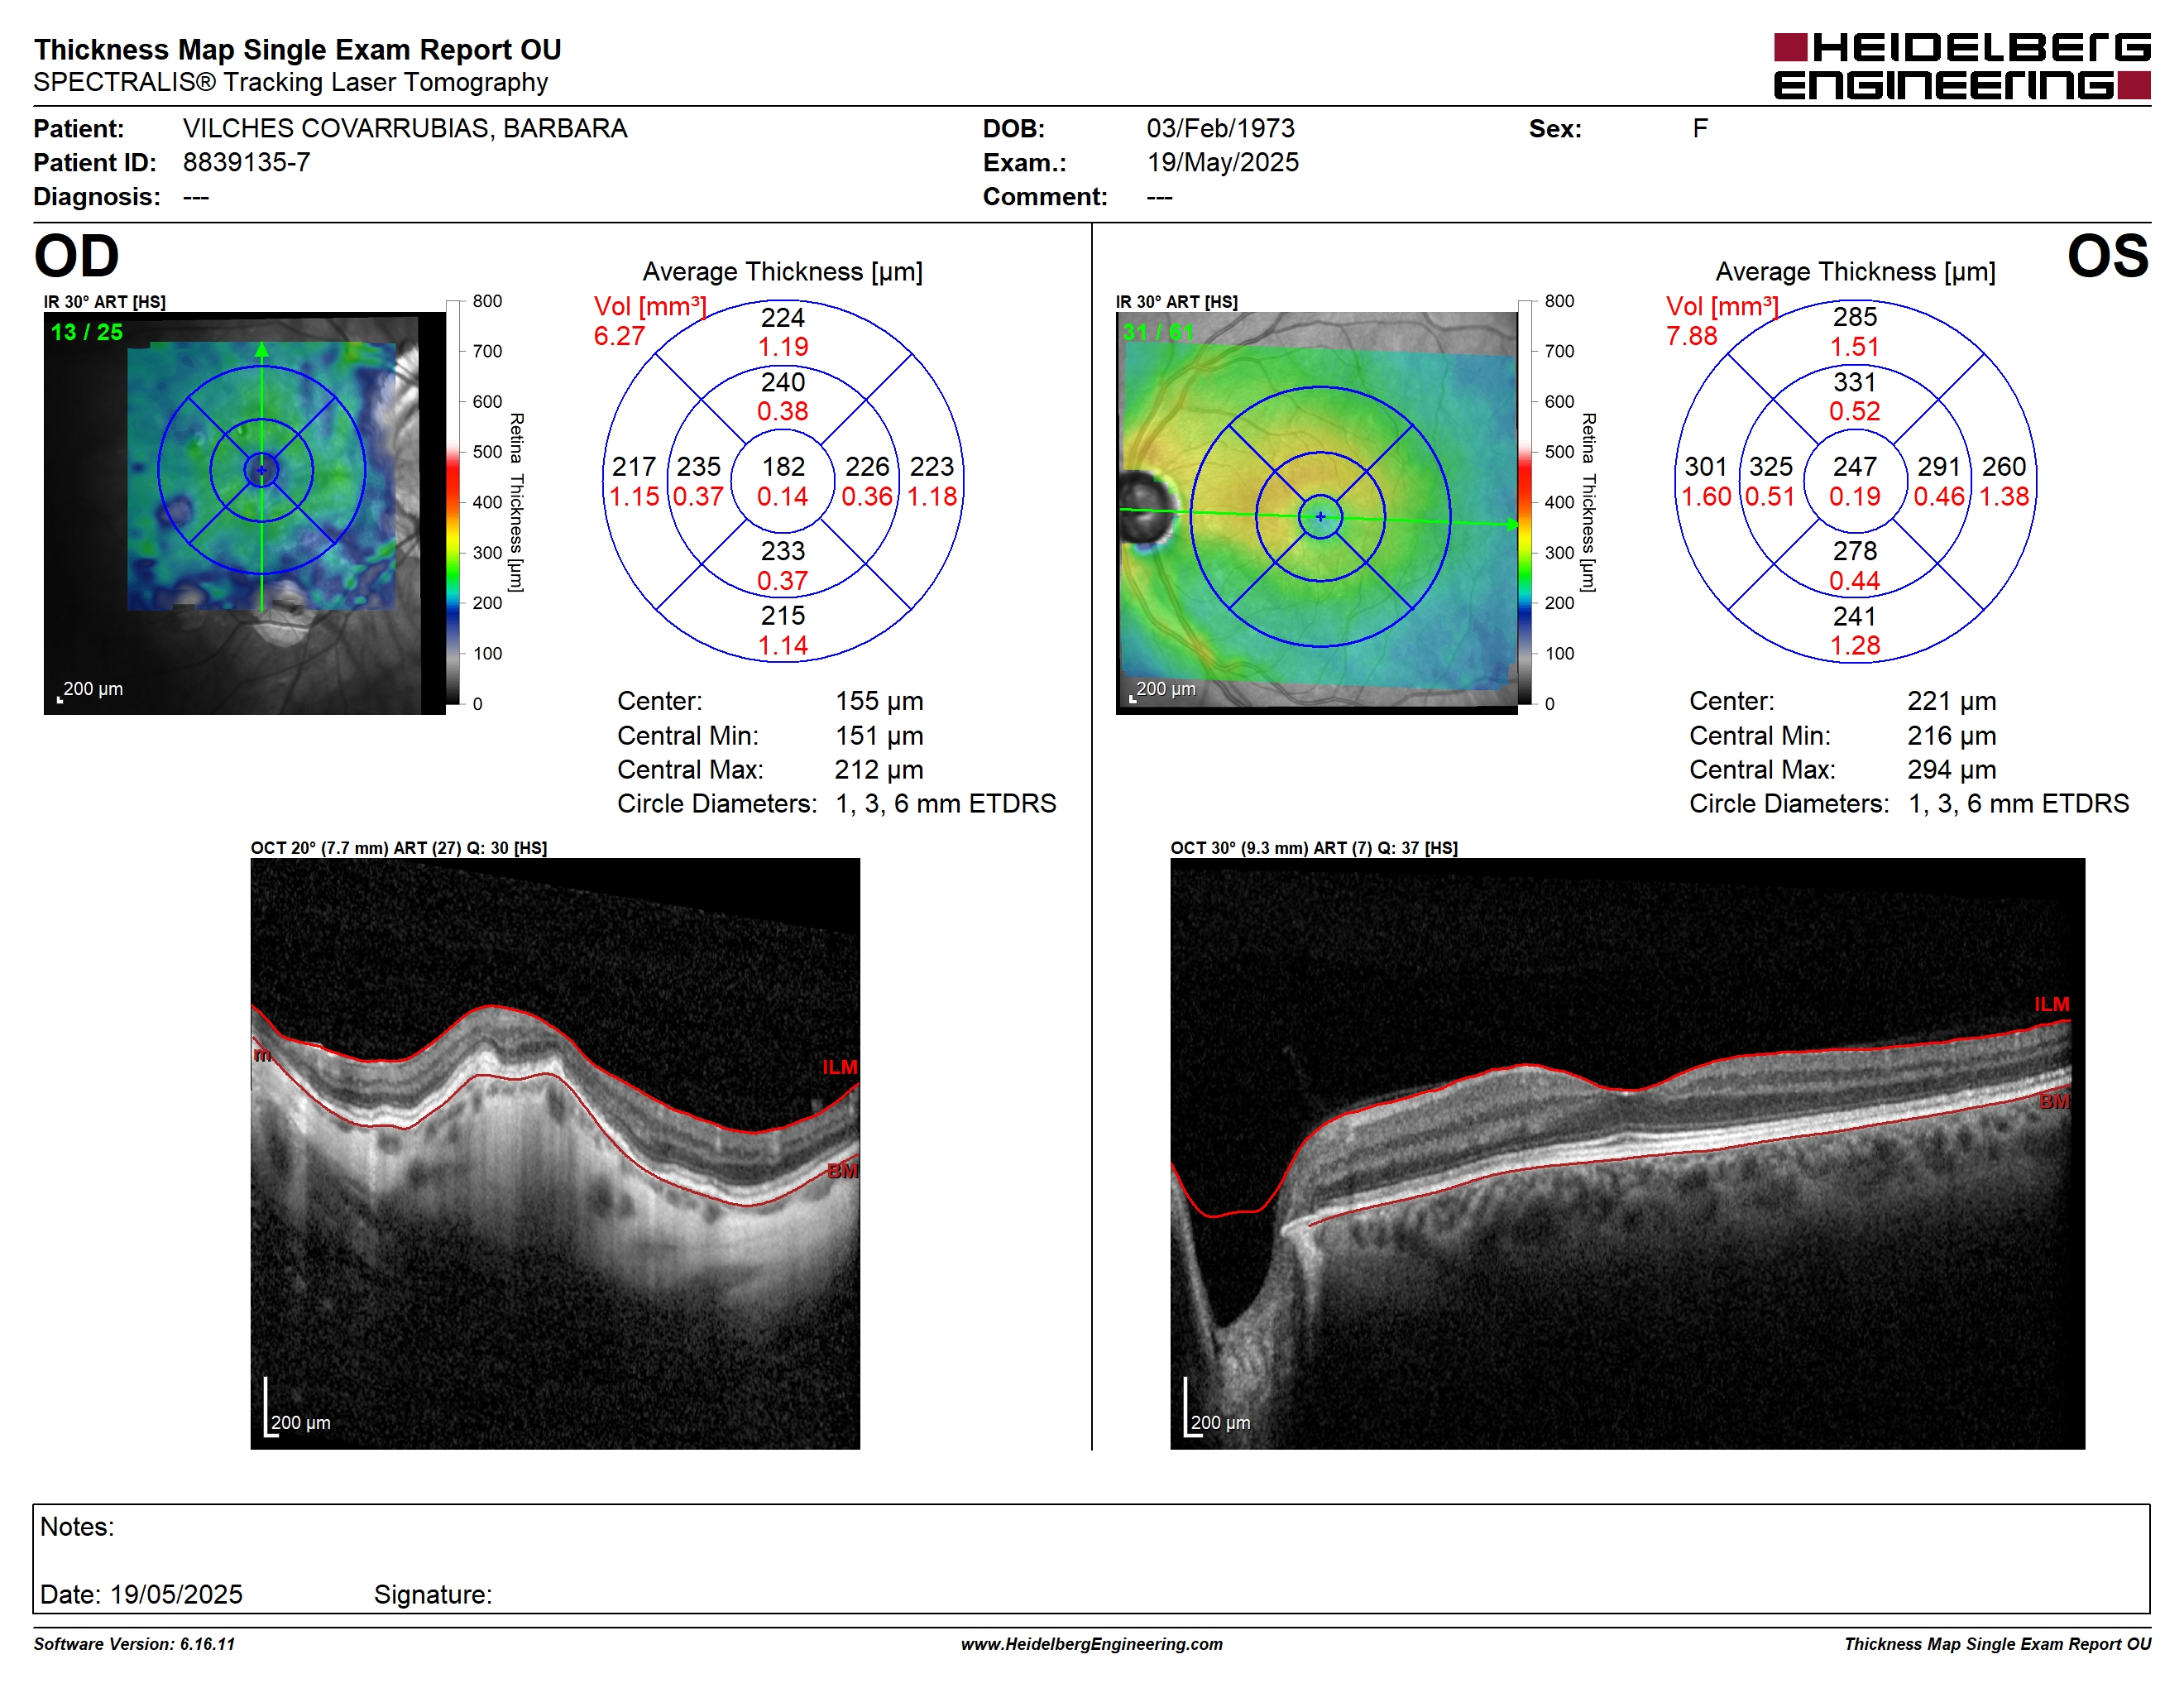
Task: Click patient ID 8839135-7
Action: pos(246,163)
